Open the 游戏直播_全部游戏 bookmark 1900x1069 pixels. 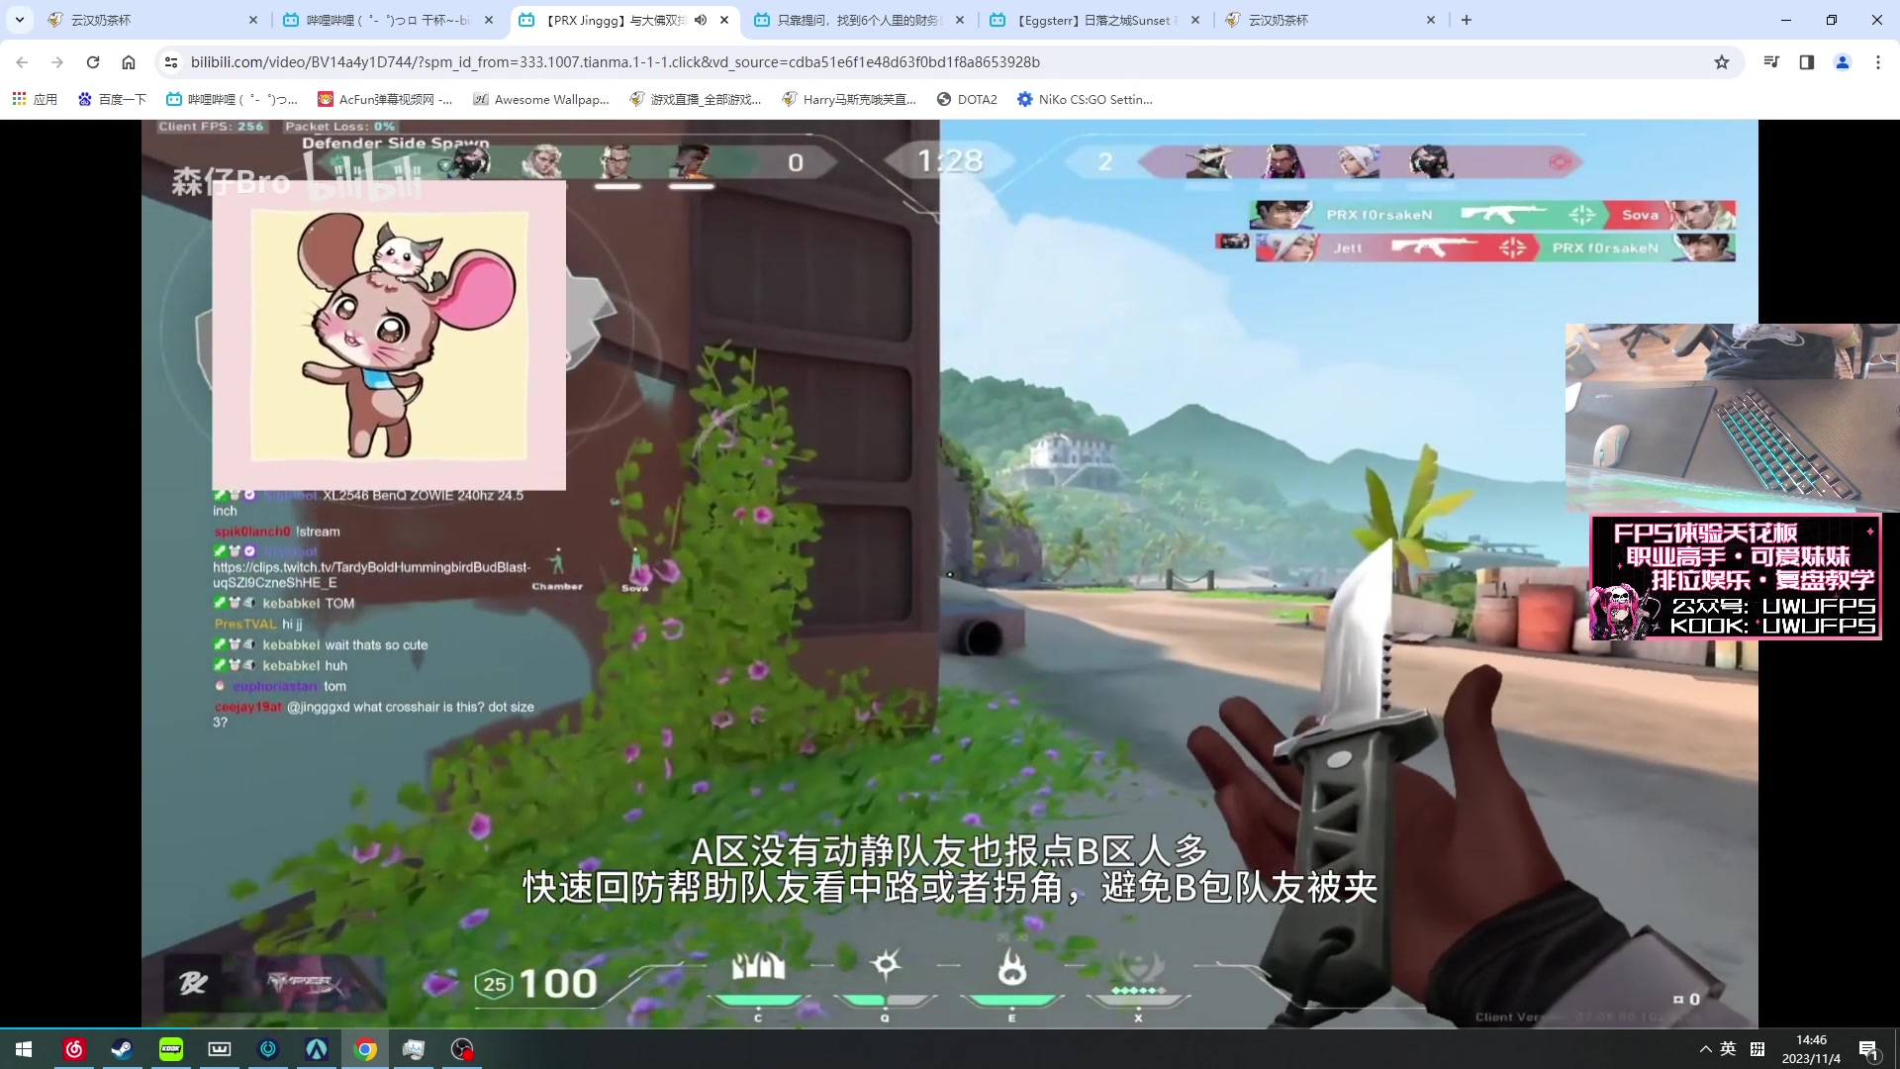tap(696, 99)
